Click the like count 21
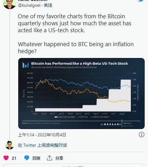The height and width of the screenshot is (167, 148). (14, 158)
